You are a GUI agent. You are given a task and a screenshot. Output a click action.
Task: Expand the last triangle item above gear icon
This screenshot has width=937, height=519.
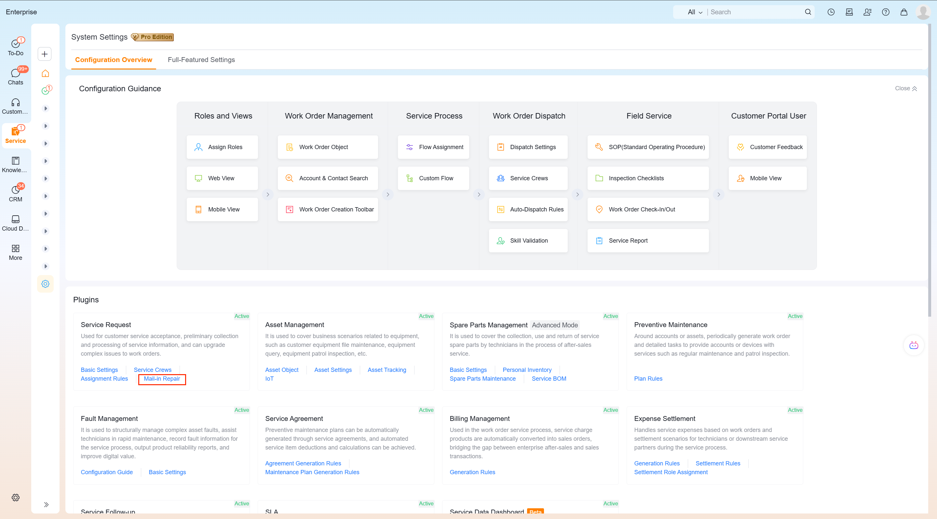tap(46, 266)
